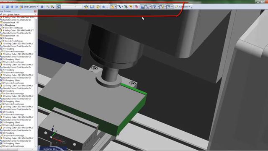Click the 'Dynamic 3.11' view label

(x=50, y=149)
